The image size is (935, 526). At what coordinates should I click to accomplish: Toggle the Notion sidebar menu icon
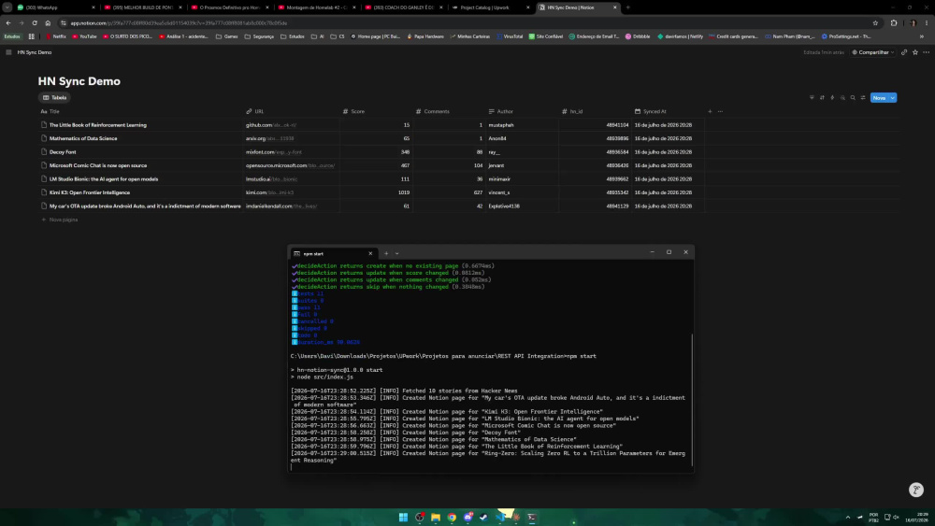click(8, 52)
